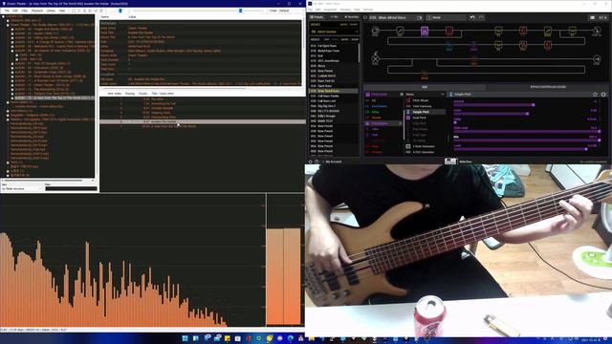Viewport: 612px width, 344px height.
Task: Click the Random playback button in foobar2000 toolbar
Action: 101,11
